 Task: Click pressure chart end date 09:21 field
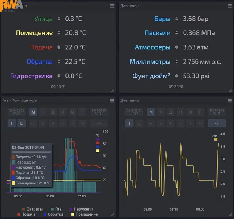tap(217, 112)
